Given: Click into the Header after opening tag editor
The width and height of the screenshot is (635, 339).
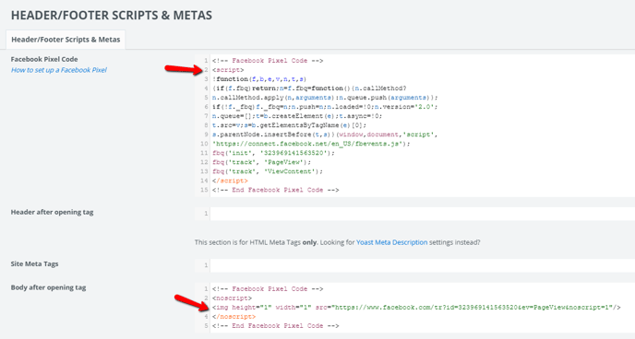Looking at the screenshot, I should 423,214.
